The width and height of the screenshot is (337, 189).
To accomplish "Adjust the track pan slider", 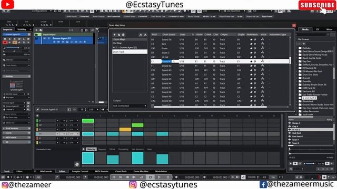I will click(x=15, y=51).
